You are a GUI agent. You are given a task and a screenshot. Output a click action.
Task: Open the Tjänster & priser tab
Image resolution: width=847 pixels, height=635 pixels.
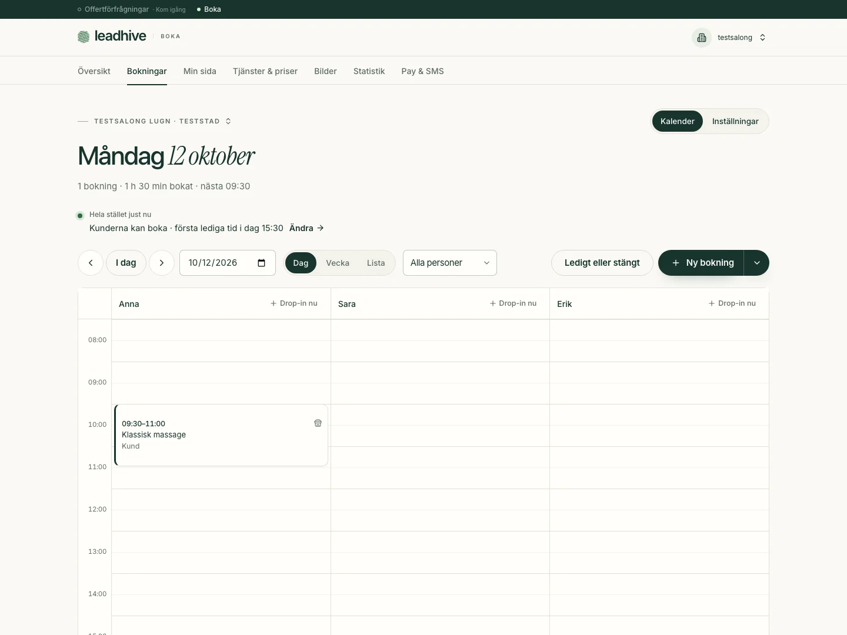pyautogui.click(x=265, y=71)
